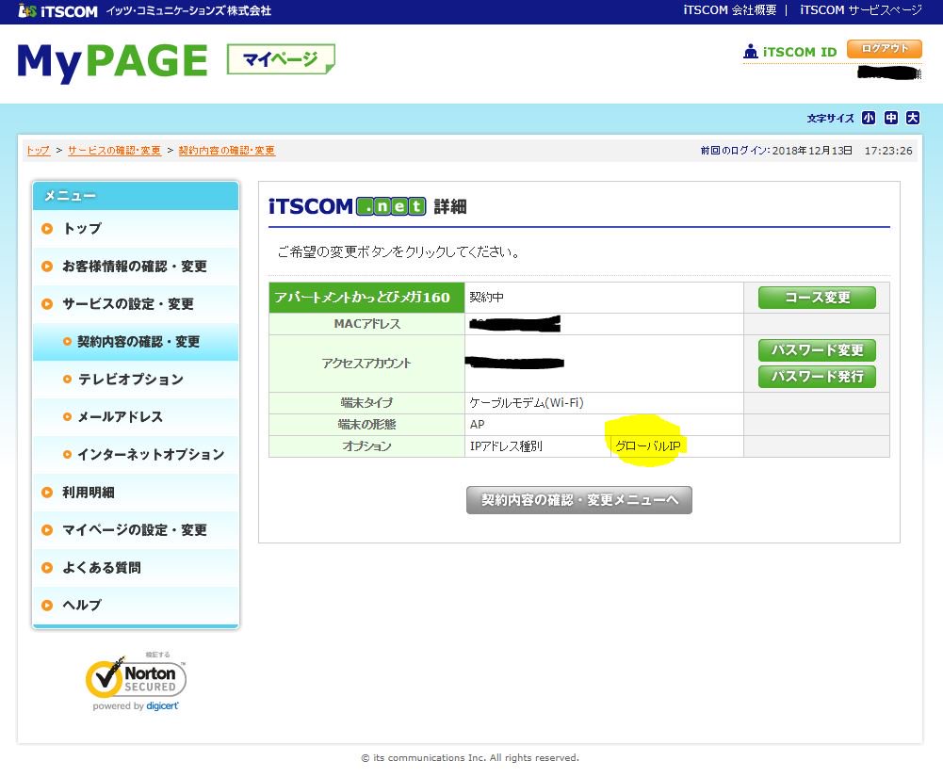The image size is (943, 777).
Task: Click the コース変更 button
Action: 817,297
